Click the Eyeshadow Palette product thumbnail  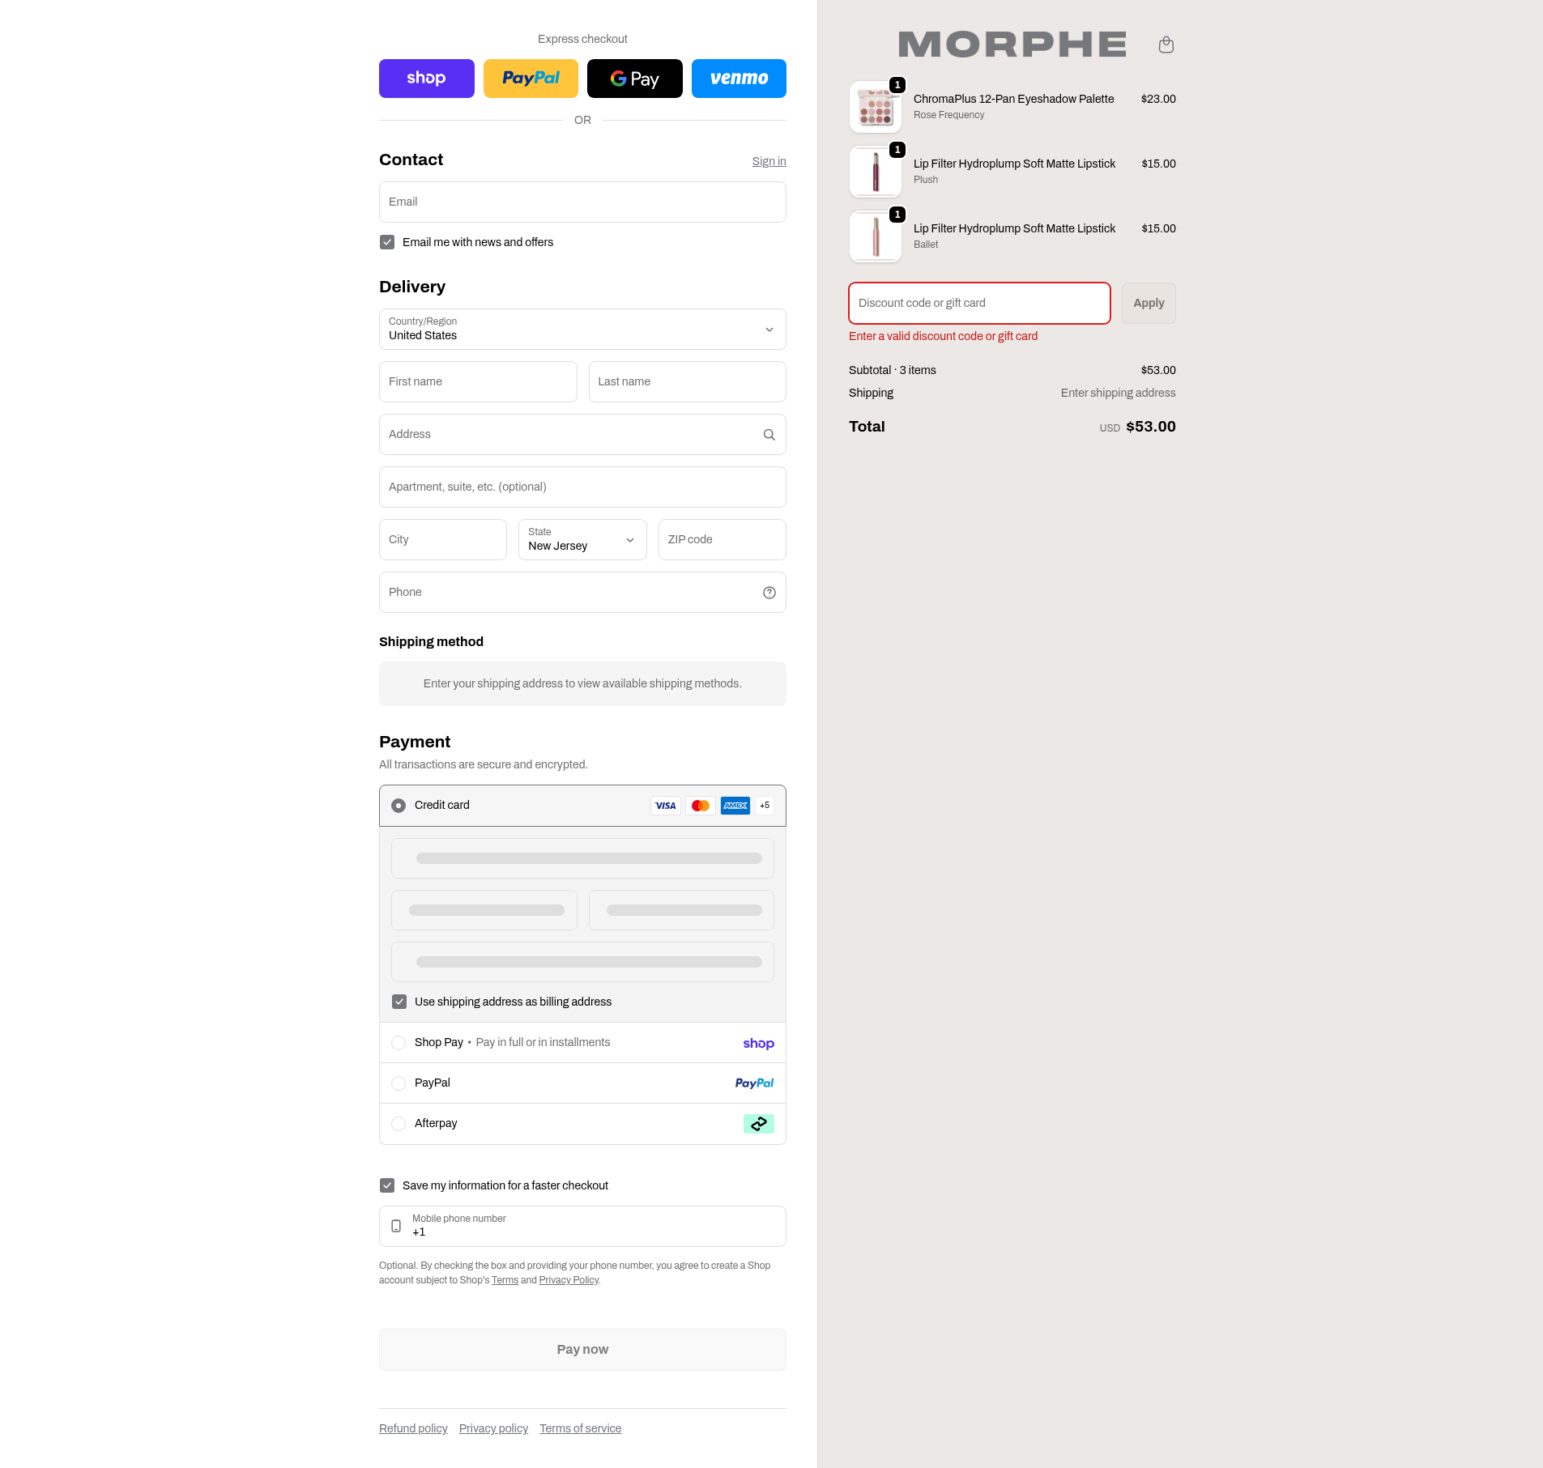point(875,107)
